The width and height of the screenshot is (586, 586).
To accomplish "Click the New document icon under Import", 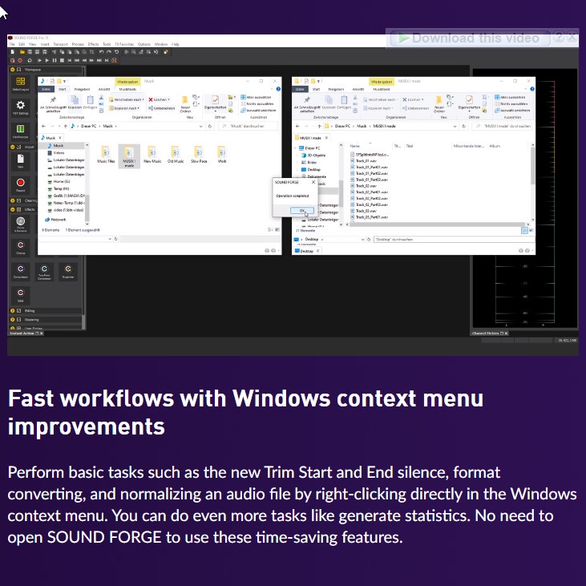I will [x=21, y=161].
